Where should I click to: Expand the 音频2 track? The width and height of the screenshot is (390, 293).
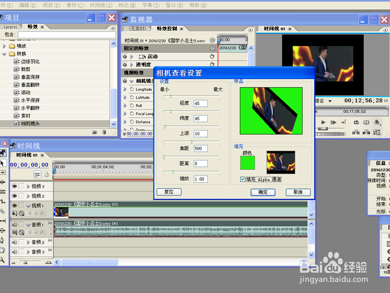pyautogui.click(x=28, y=242)
